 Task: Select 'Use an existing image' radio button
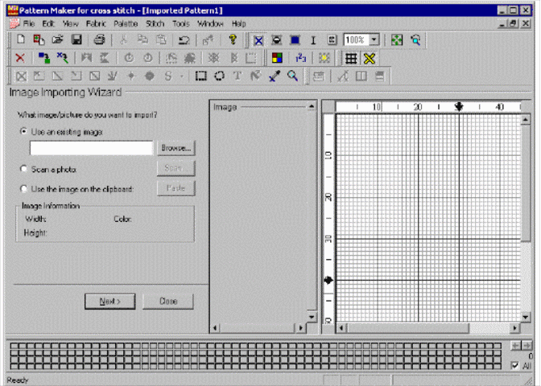coord(23,131)
